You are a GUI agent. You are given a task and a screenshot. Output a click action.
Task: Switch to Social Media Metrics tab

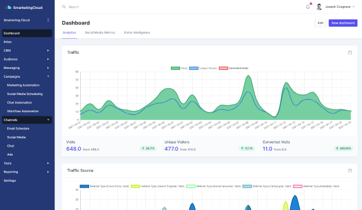click(100, 33)
